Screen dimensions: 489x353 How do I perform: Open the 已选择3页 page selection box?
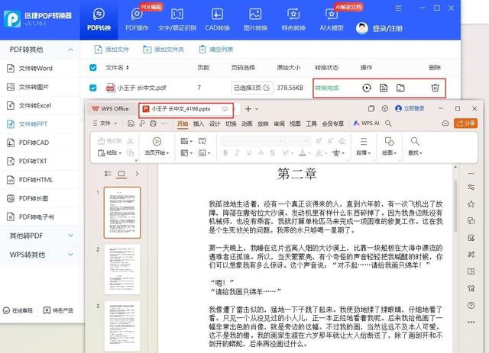(252, 88)
